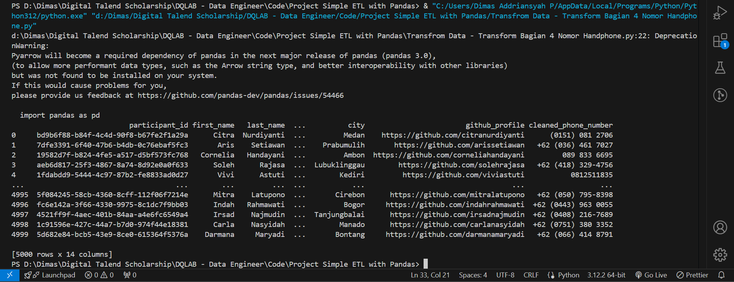Open the Run and Debug view

(720, 13)
